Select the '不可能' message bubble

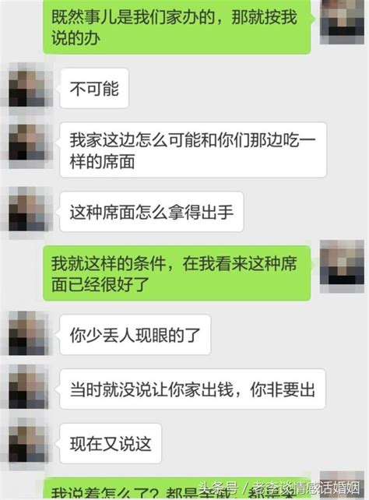coord(94,88)
